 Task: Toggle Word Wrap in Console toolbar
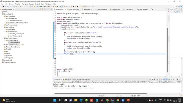[162, 80]
